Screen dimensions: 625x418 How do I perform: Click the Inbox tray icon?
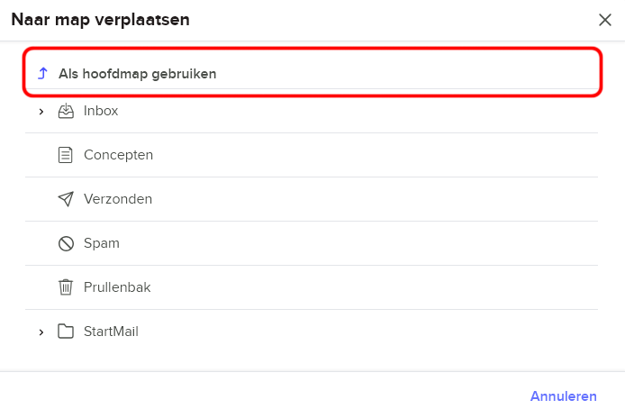pos(66,111)
